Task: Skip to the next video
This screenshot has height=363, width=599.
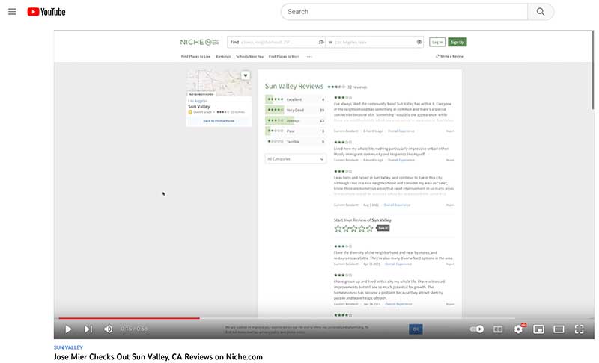Action: tap(88, 329)
